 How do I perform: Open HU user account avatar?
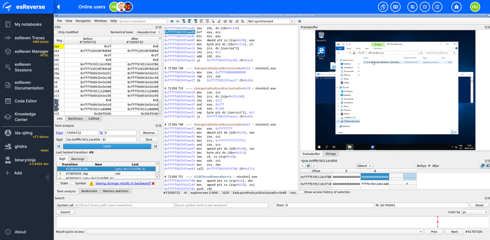pyautogui.click(x=475, y=7)
